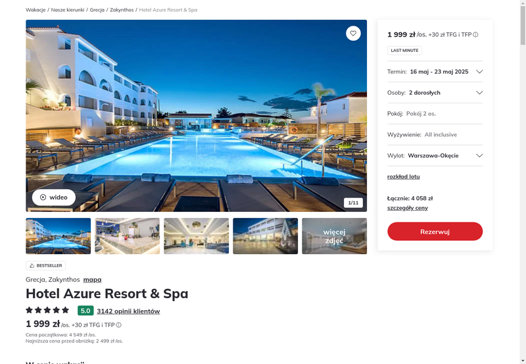Expand the Osoby 2 dorosłych dropdown

coord(435,93)
